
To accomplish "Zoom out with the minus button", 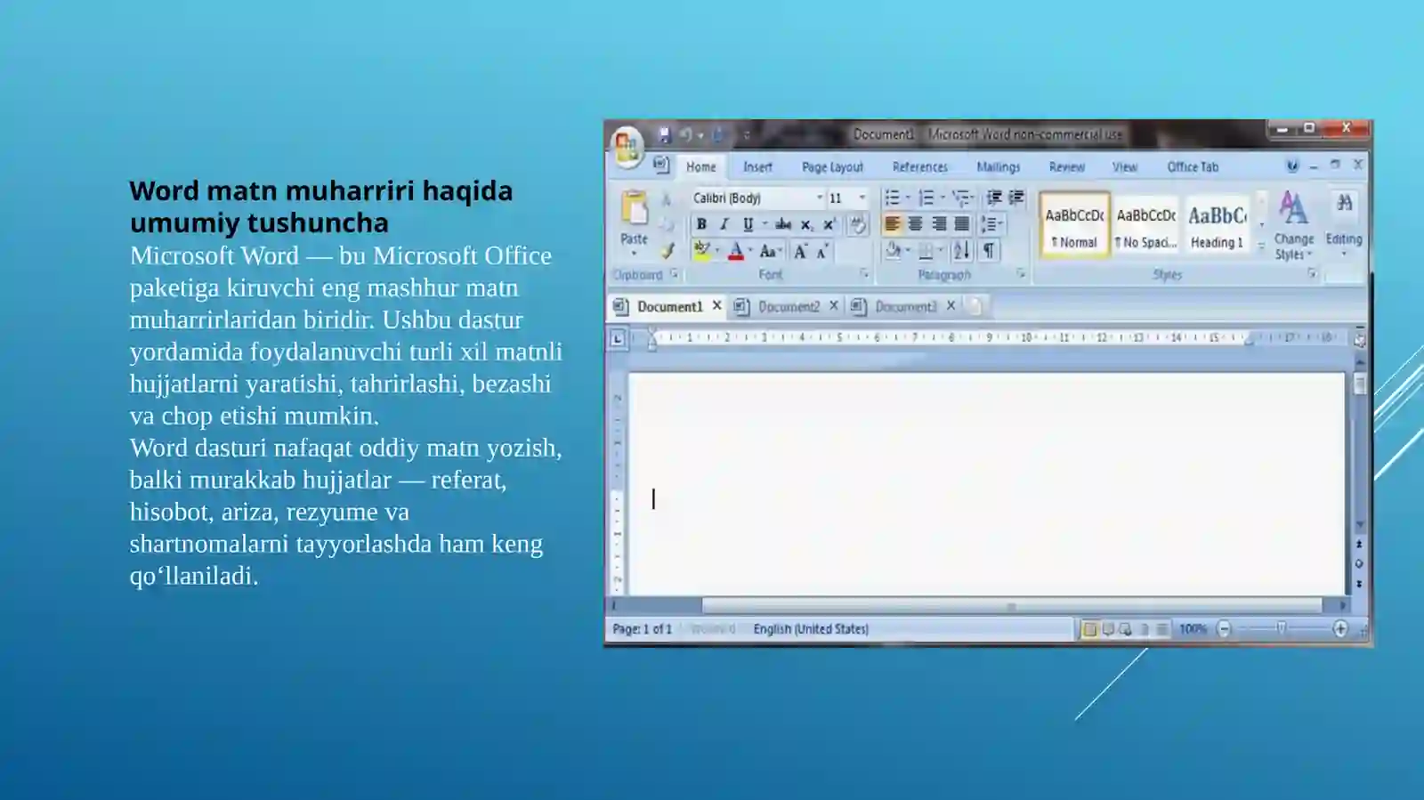I will pos(1224,629).
